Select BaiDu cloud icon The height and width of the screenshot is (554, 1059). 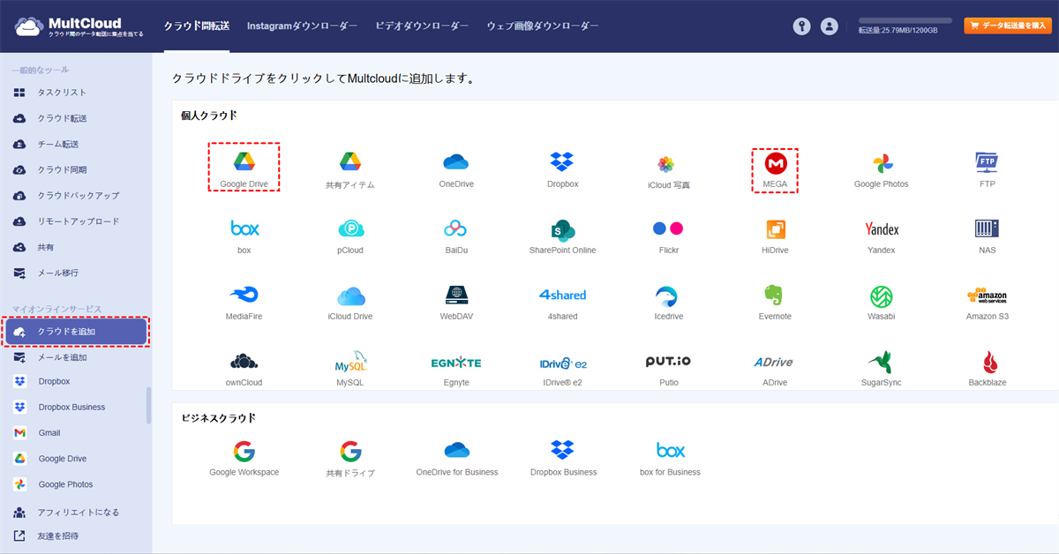coord(455,228)
